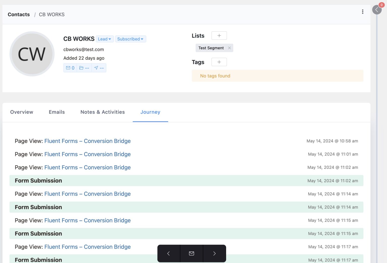Click the Form Submission row dated 11:14 am
Image resolution: width=387 pixels, height=263 pixels.
(186, 207)
